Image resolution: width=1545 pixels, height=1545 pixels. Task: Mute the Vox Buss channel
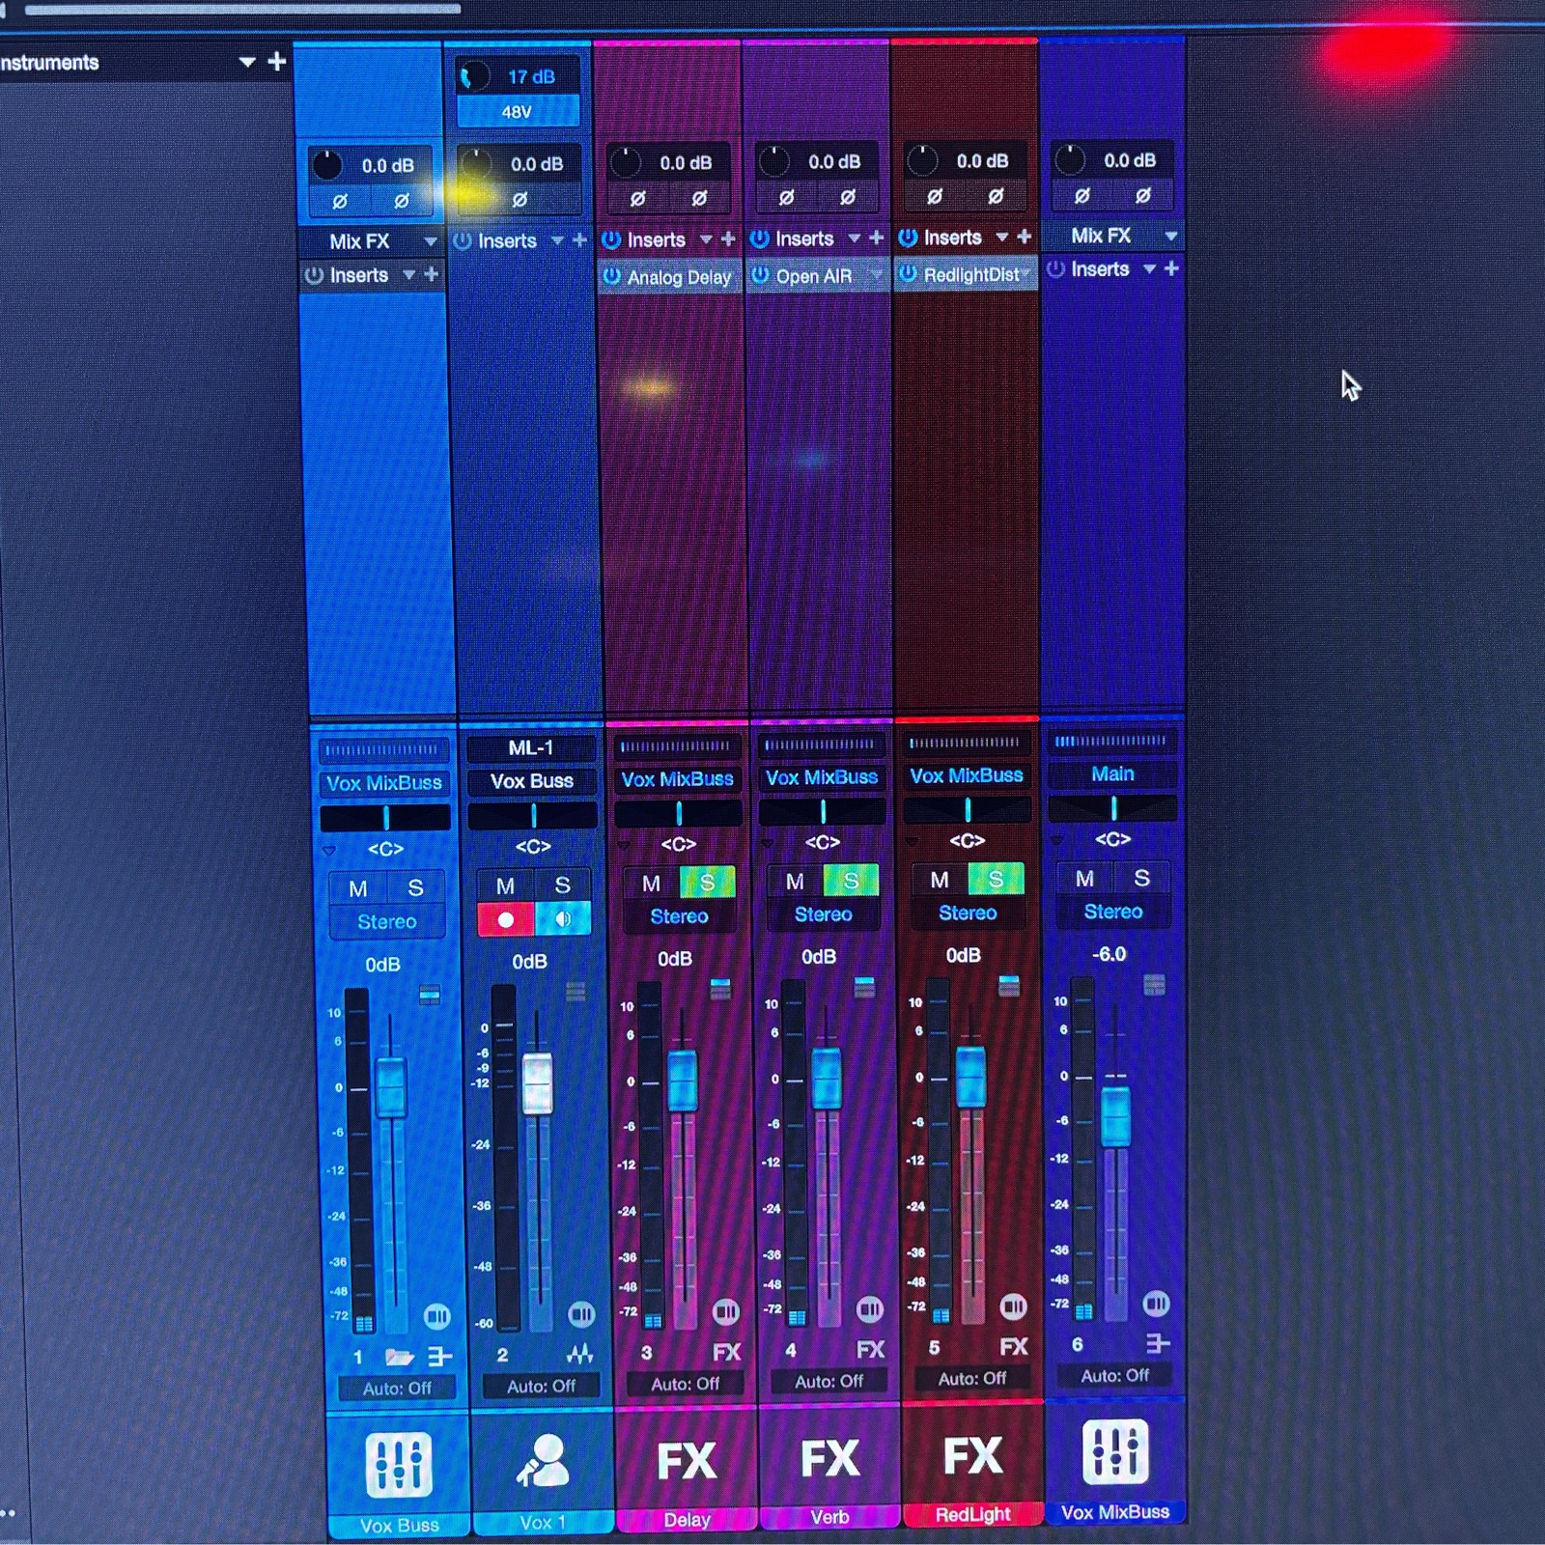pyautogui.click(x=357, y=888)
